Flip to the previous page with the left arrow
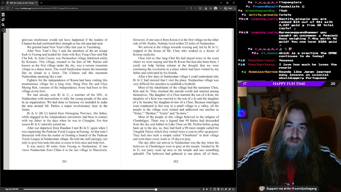This screenshot has height=192, width=341. coord(204,189)
